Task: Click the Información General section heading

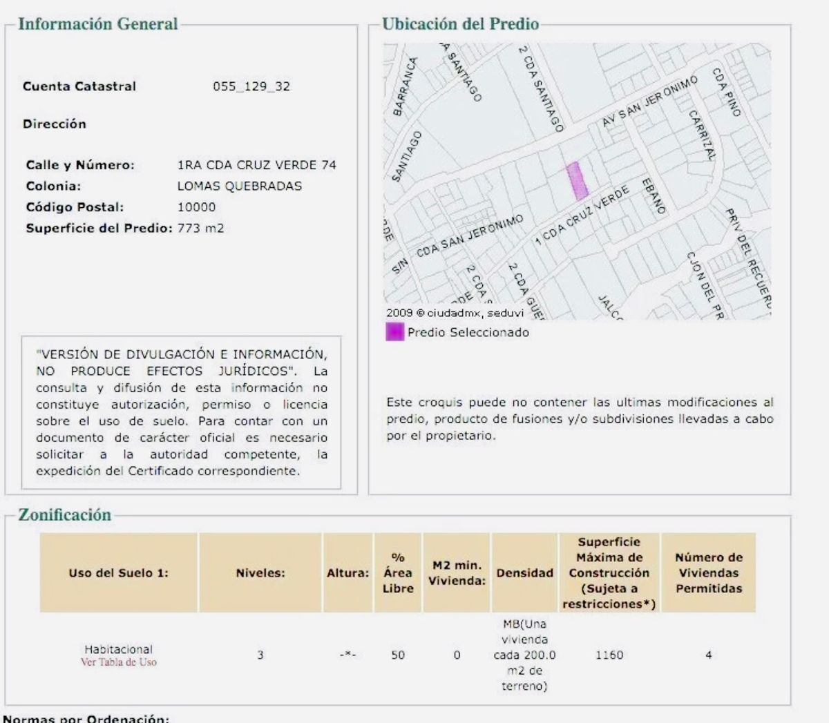Action: (x=97, y=24)
